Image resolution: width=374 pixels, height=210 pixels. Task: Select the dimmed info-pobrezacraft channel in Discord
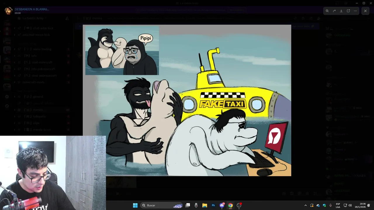coord(42,69)
